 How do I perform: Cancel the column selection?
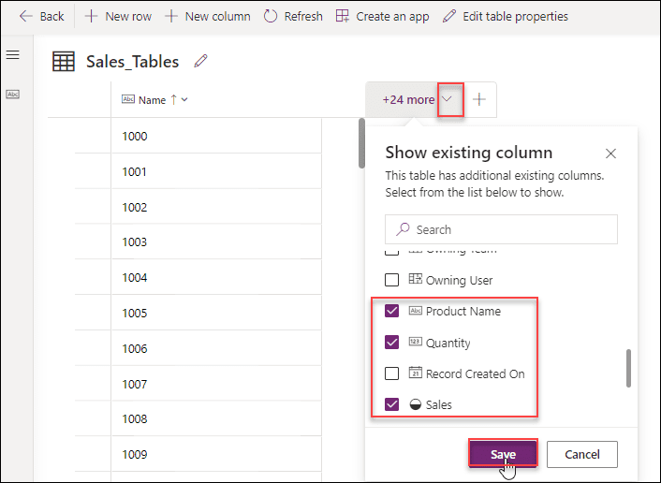(x=582, y=454)
